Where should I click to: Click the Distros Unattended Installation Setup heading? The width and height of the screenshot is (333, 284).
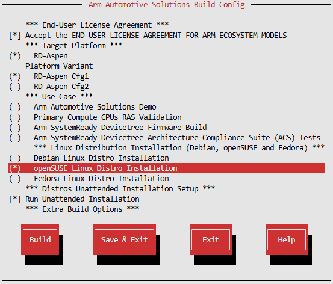tap(120, 189)
